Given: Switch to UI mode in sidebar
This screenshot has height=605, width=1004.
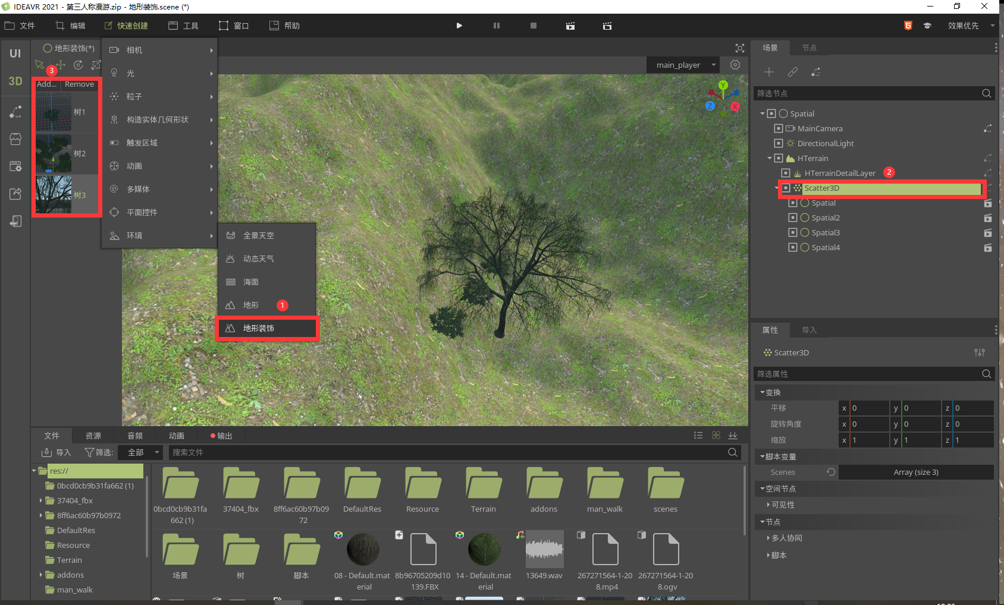Looking at the screenshot, I should [x=15, y=53].
